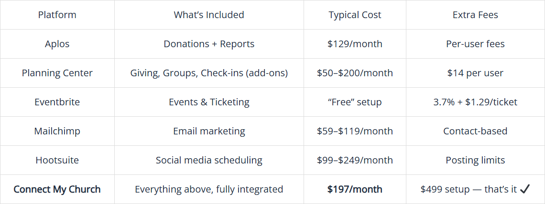Screen dimensions: 545x204
Task: Click the Typical Cost column header
Action: [355, 15]
